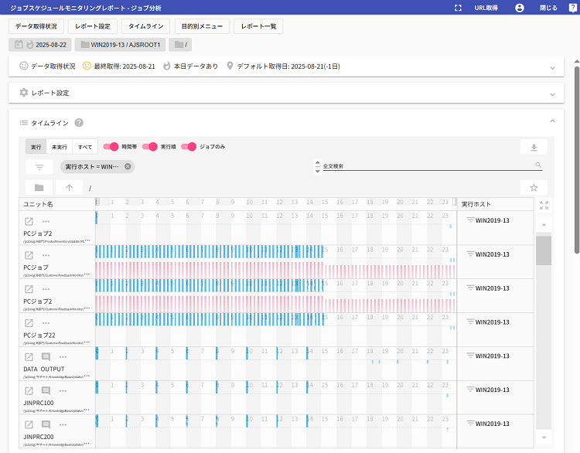580x453 pixels.
Task: Open comment icon for JINPRC200
Action: coord(46,424)
